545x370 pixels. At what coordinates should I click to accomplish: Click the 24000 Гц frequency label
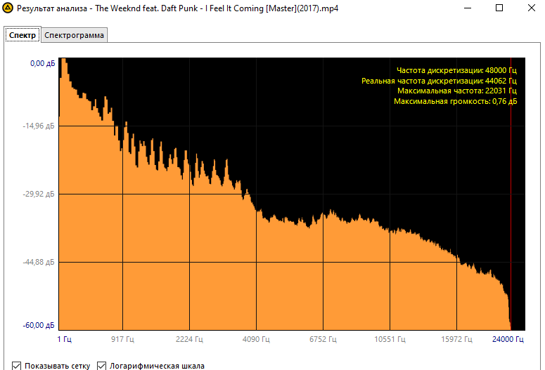click(508, 339)
